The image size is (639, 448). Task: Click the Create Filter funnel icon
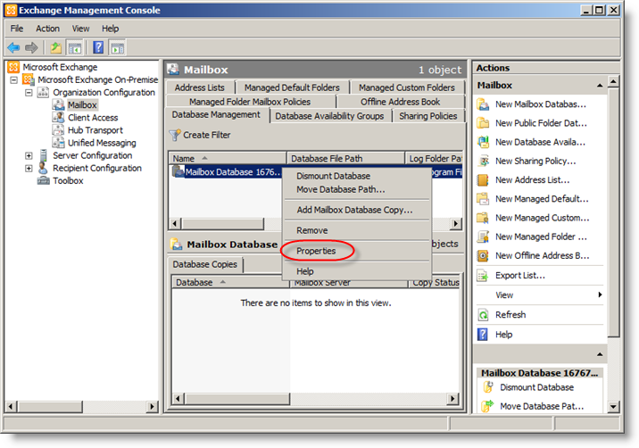tap(175, 135)
